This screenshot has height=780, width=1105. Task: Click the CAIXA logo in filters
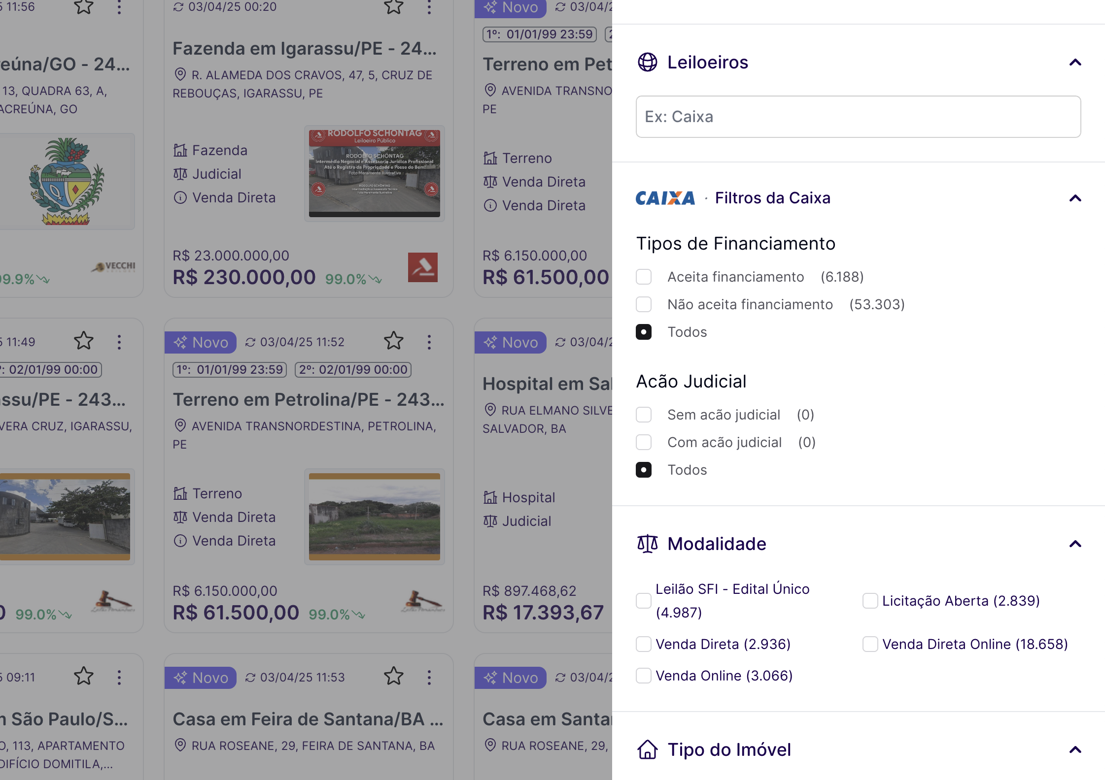click(x=665, y=198)
